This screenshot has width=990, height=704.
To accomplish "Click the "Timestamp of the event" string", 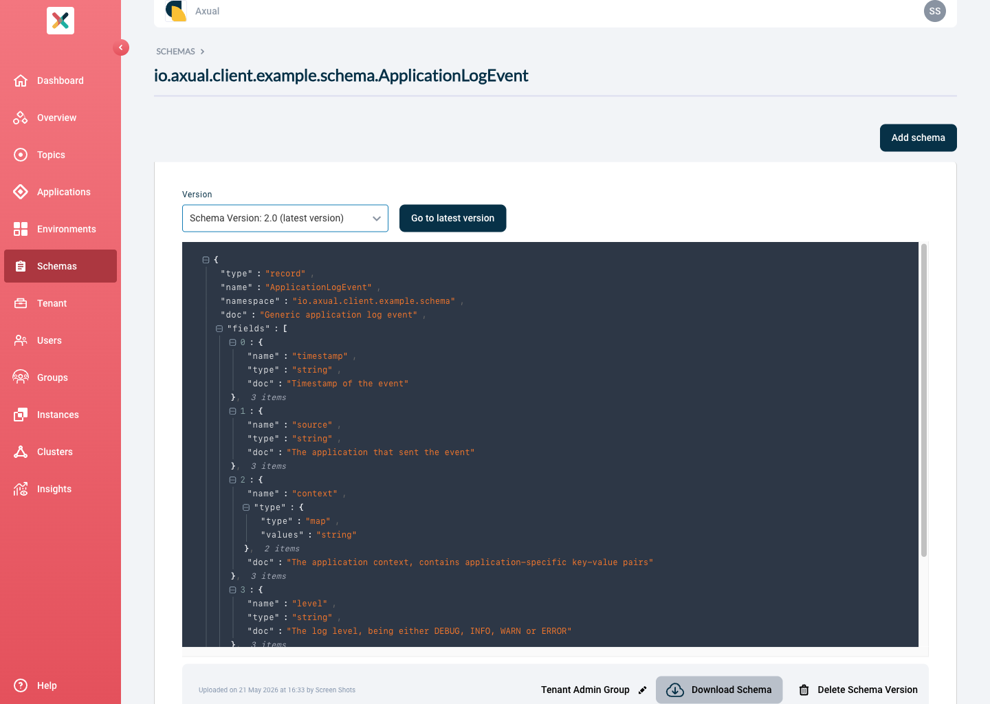I will [x=347, y=384].
